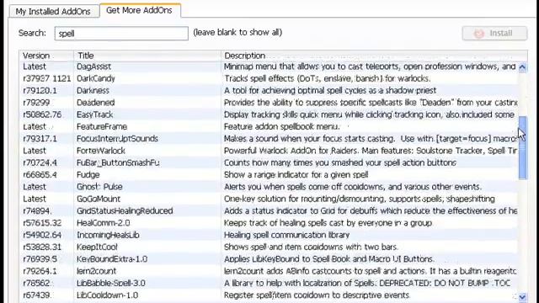The width and height of the screenshot is (539, 303).
Task: Sort by the Version column header
Action: click(x=46, y=56)
